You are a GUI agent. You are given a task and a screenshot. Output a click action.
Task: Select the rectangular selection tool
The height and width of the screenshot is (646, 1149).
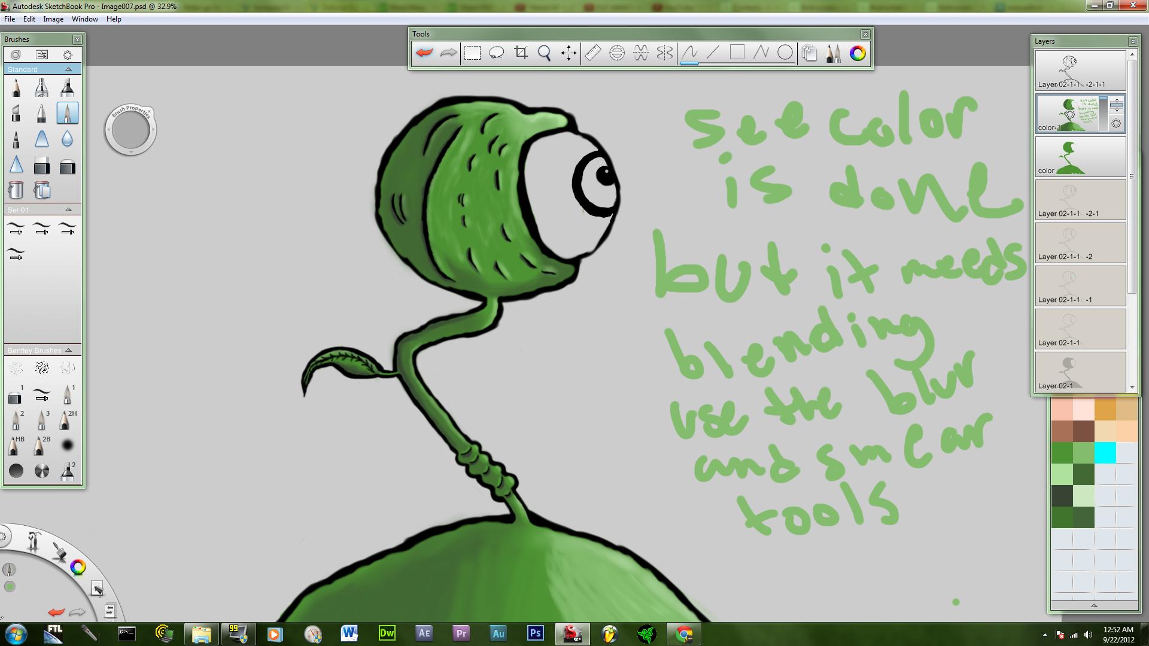473,53
